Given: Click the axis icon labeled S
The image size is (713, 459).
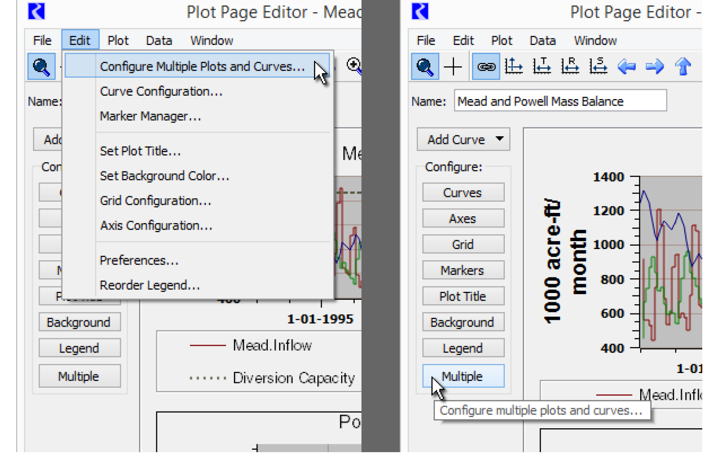Looking at the screenshot, I should tap(598, 66).
